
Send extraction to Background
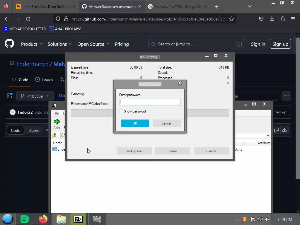point(134,151)
